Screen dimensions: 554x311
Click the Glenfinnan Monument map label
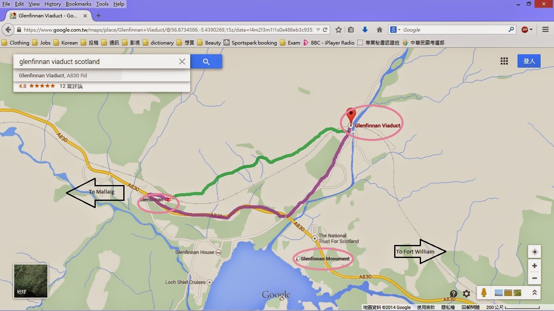(x=325, y=259)
